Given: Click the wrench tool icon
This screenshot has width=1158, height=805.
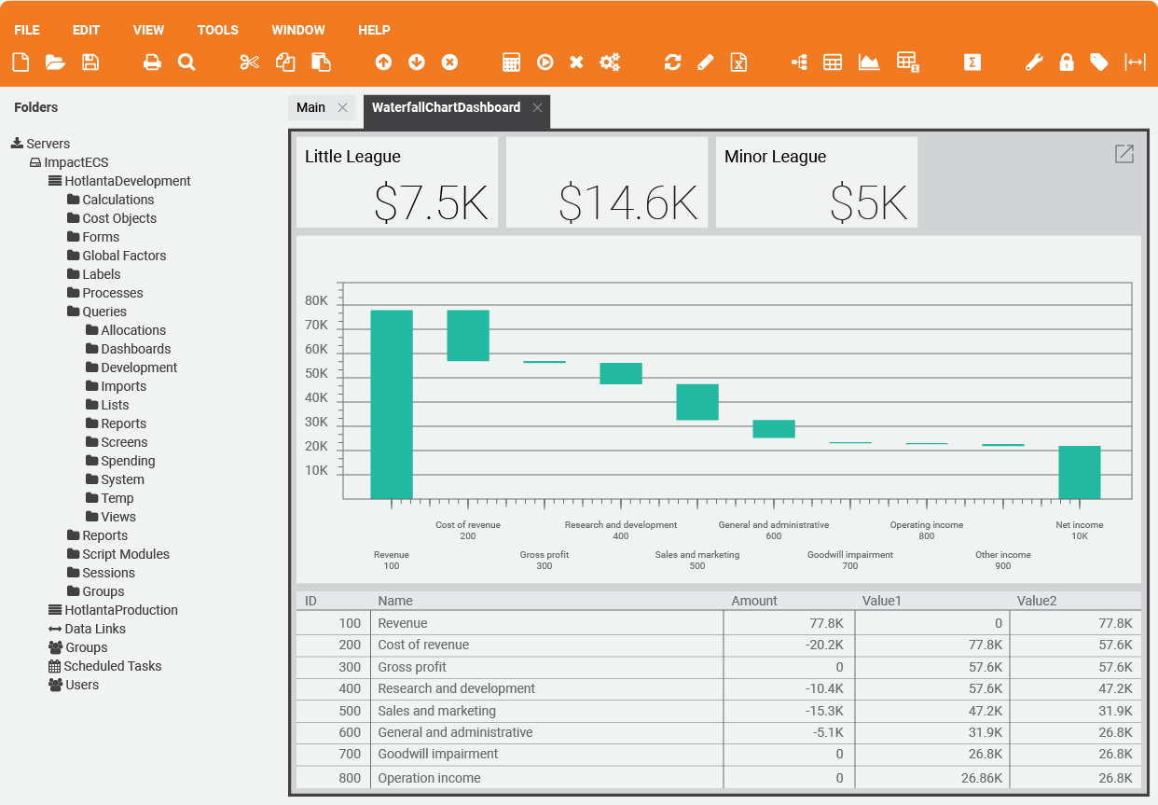Looking at the screenshot, I should point(1034,62).
